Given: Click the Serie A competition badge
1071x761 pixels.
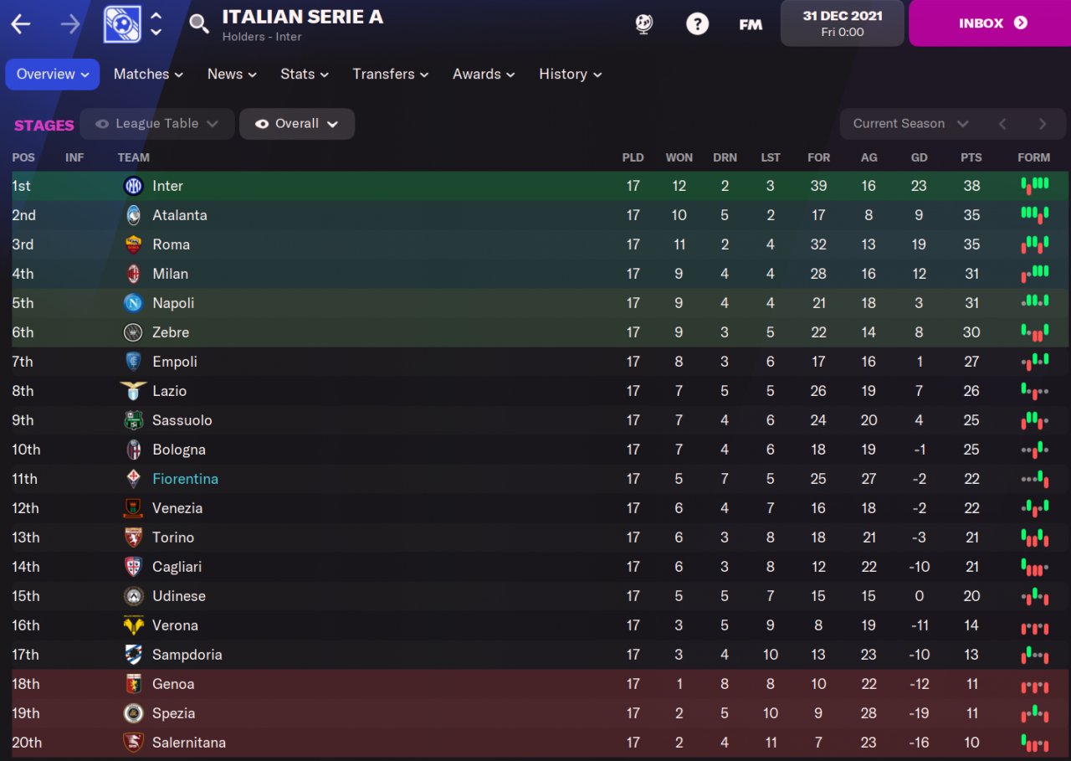Looking at the screenshot, I should tap(122, 23).
